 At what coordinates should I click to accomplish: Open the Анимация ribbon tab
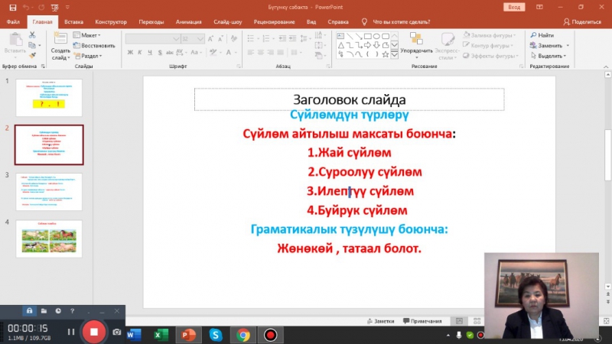coord(188,21)
